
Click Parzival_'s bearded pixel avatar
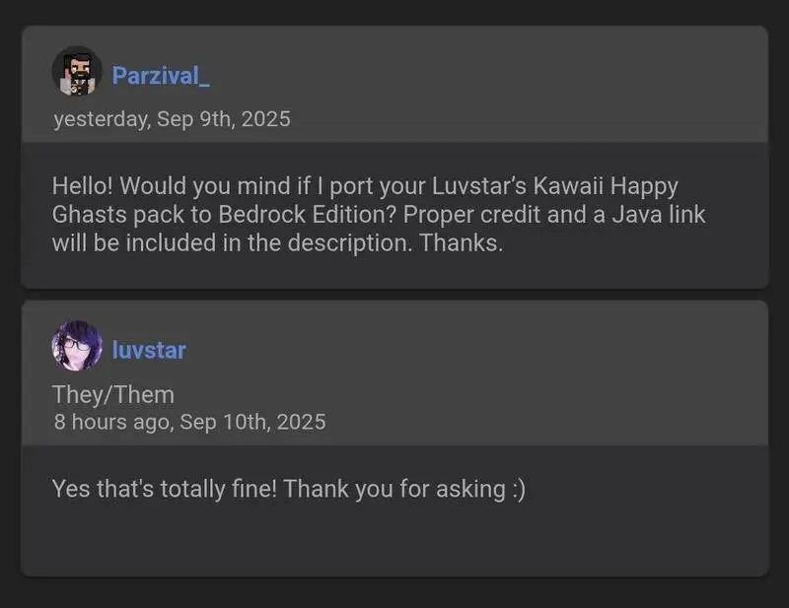pyautogui.click(x=76, y=72)
